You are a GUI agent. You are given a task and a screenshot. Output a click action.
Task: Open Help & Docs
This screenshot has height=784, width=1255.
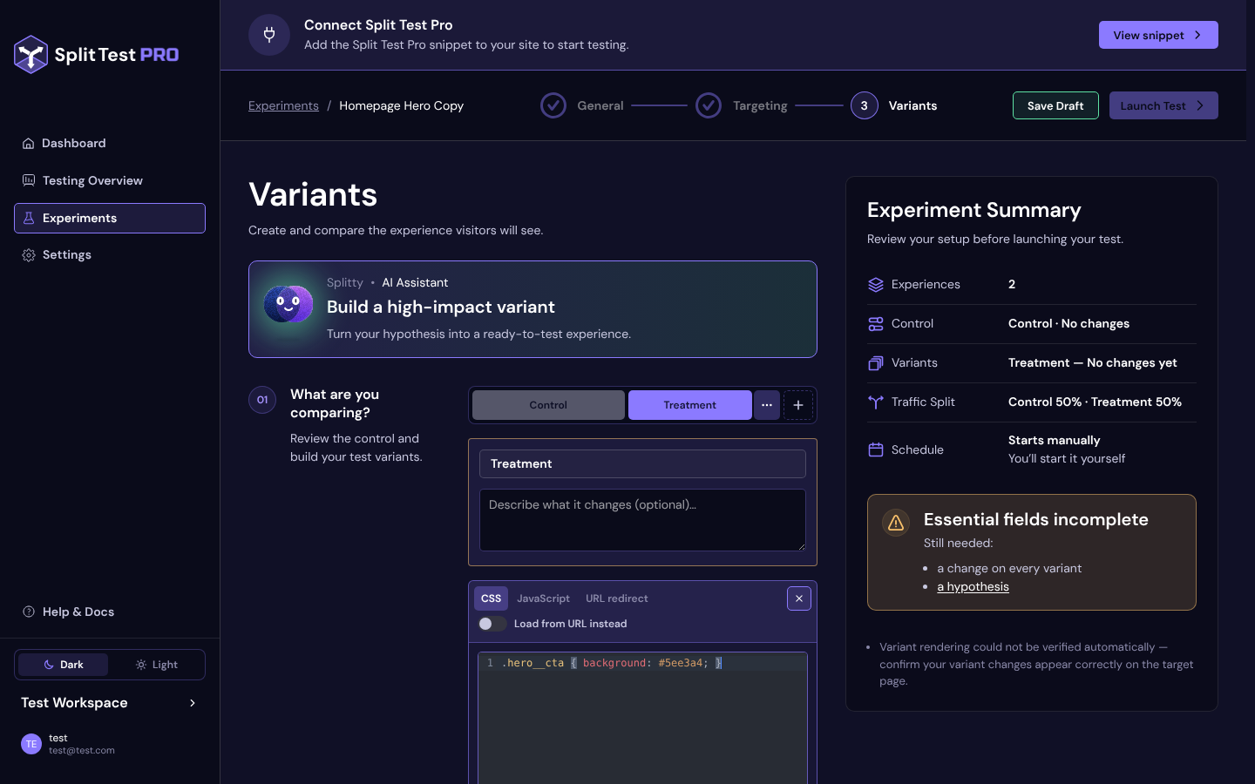coord(110,612)
